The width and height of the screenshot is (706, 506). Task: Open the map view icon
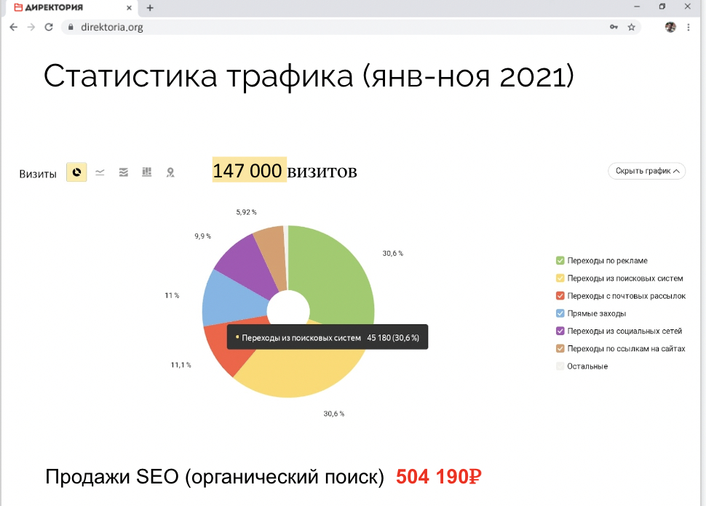[170, 172]
